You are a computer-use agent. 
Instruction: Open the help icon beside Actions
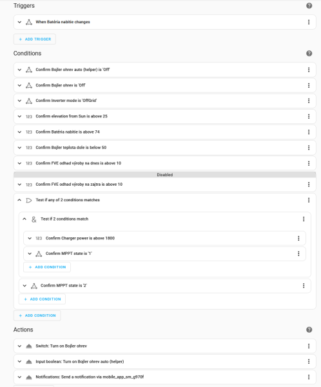pos(309,330)
